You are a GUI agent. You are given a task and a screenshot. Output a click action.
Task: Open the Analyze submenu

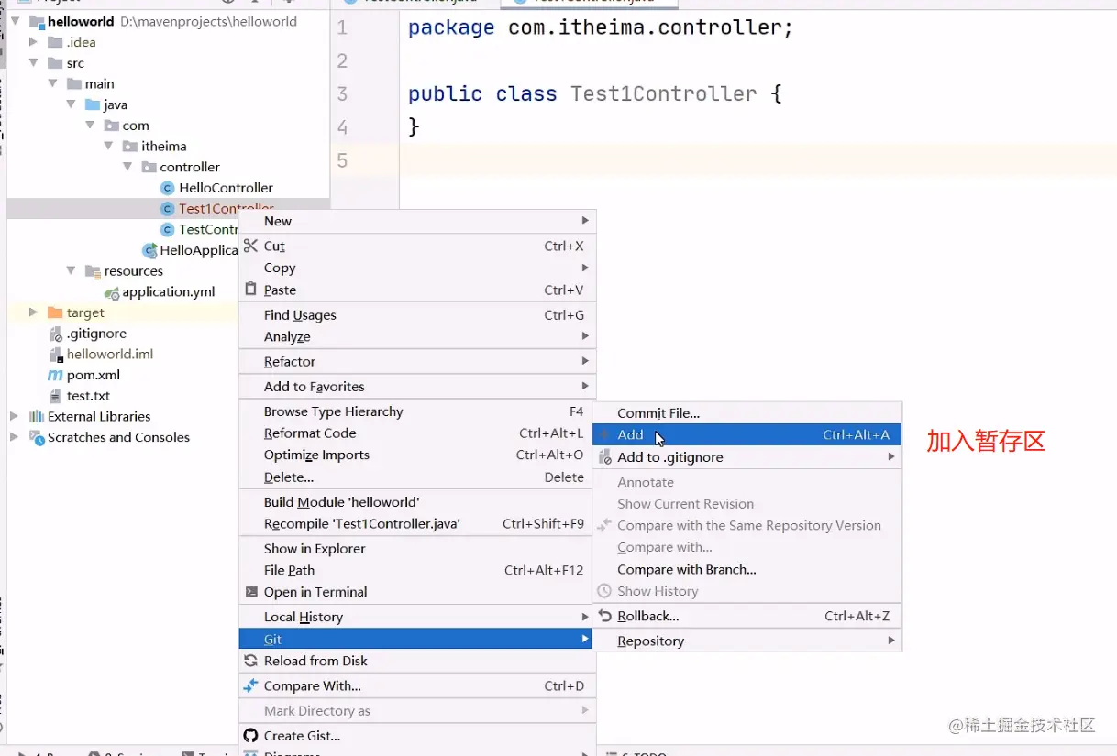coord(417,336)
